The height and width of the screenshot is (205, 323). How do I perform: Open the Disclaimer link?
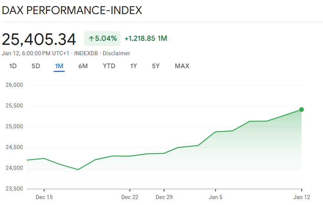pyautogui.click(x=116, y=53)
